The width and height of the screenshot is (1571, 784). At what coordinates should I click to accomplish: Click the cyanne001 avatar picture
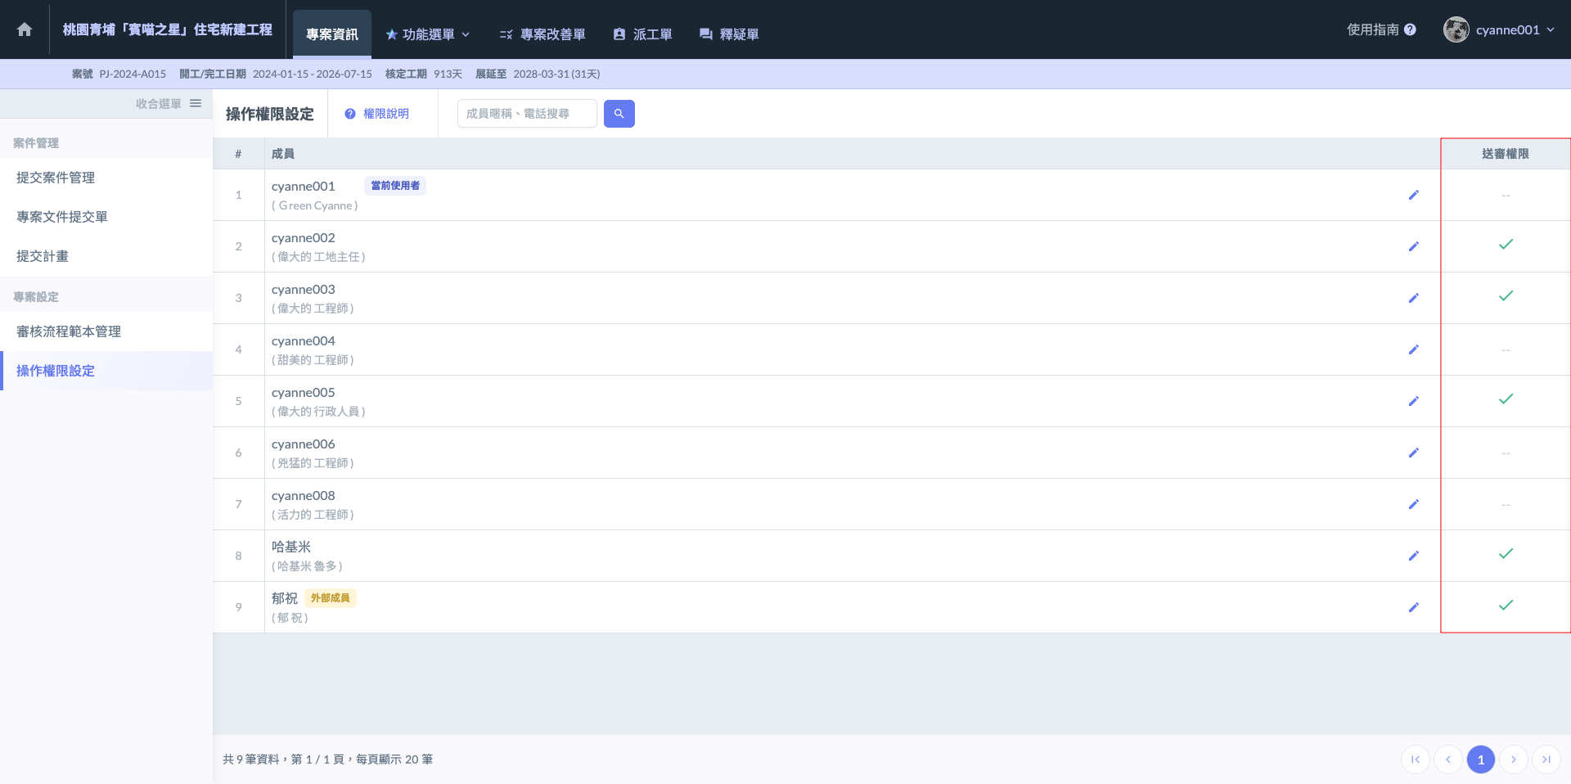click(x=1456, y=29)
